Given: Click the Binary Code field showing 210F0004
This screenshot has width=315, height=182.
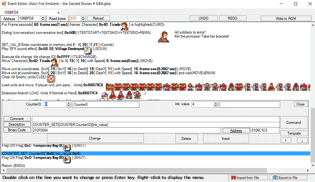Looking at the screenshot, I should 126,130.
